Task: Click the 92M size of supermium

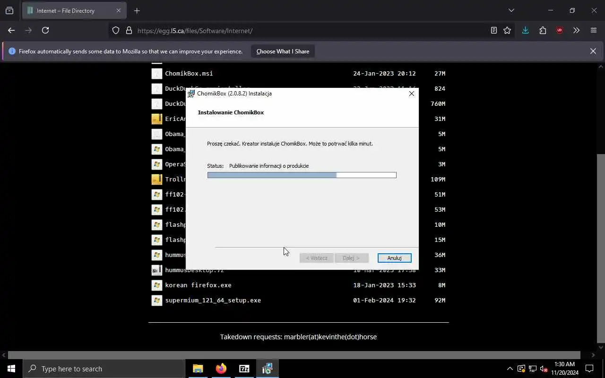Action: pyautogui.click(x=440, y=300)
